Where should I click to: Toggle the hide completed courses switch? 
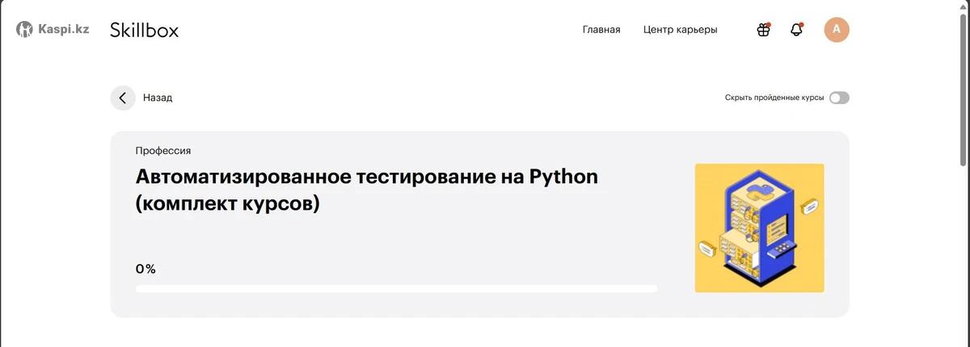click(839, 98)
